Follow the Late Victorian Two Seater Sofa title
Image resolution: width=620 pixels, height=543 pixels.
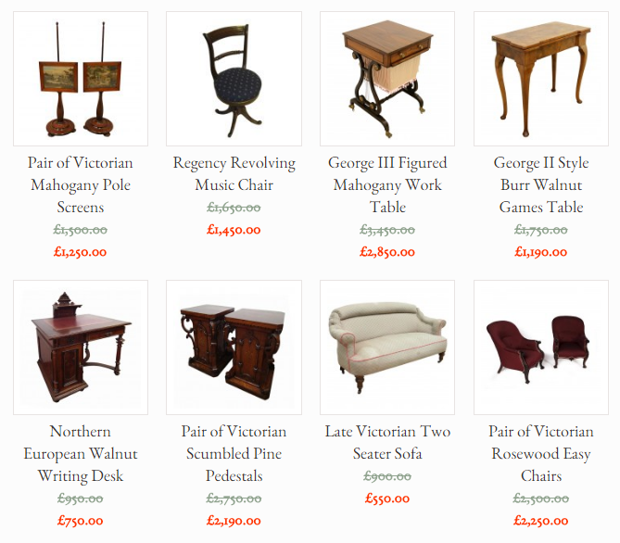[x=387, y=443]
